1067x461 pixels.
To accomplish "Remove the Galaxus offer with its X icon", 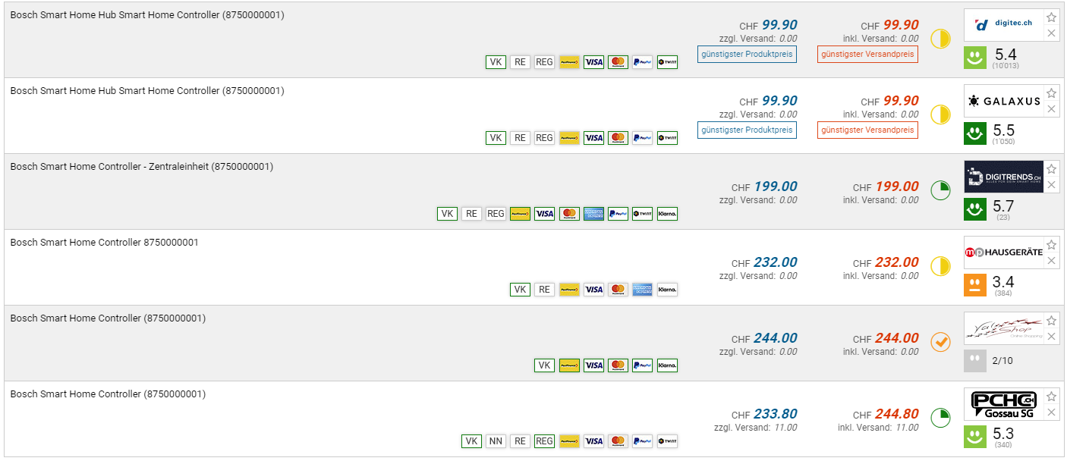I will click(1051, 109).
